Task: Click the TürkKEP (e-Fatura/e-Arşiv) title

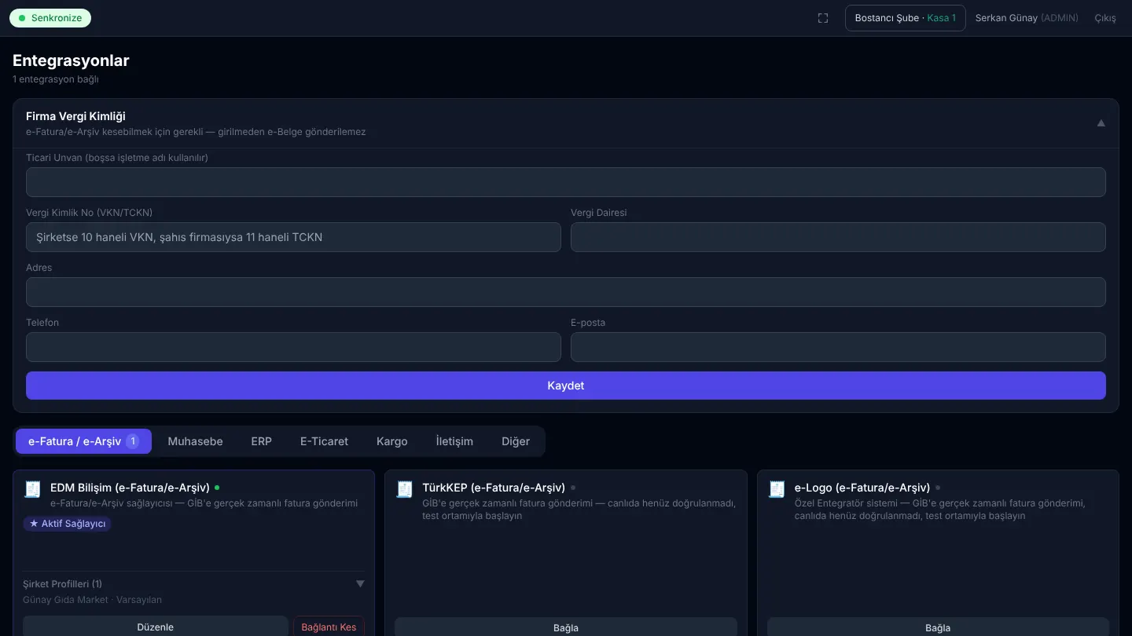Action: 494,488
